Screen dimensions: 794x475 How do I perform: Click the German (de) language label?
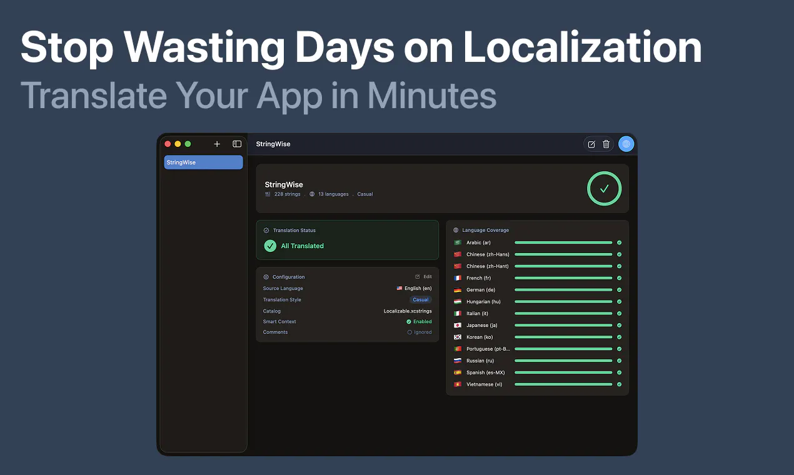coord(481,290)
